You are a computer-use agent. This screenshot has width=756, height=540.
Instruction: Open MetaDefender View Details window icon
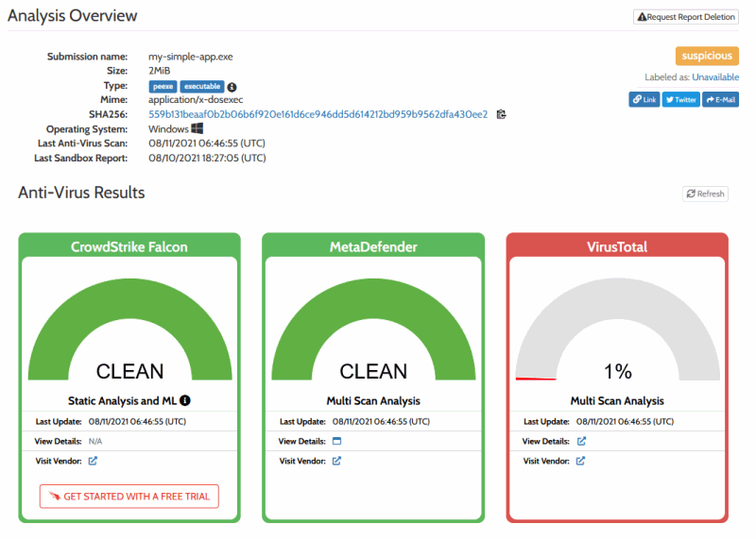[x=337, y=441]
